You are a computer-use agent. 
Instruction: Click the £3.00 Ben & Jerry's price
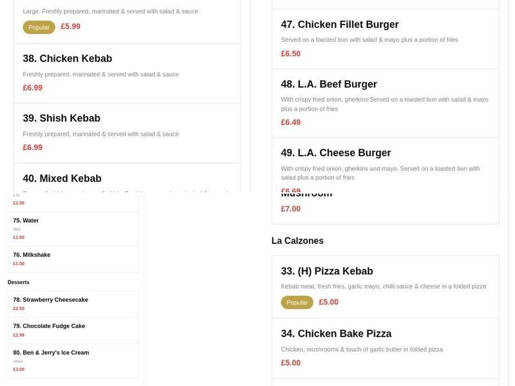coord(19,369)
